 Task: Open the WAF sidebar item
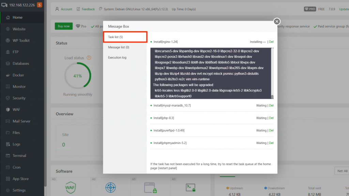coord(16,110)
